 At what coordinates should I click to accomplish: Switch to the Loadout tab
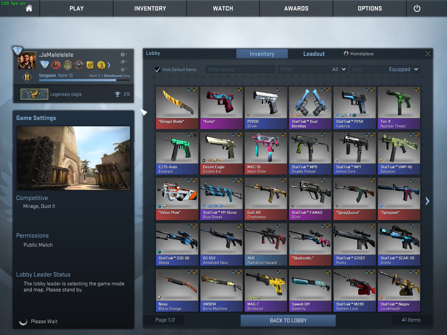[x=314, y=54]
